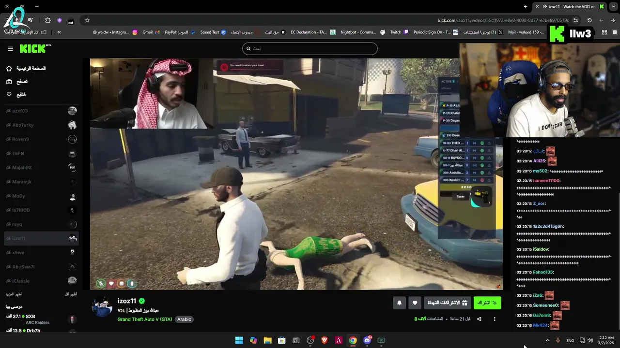
Task: Open iClassie channel in sidebar
Action: coord(41,281)
